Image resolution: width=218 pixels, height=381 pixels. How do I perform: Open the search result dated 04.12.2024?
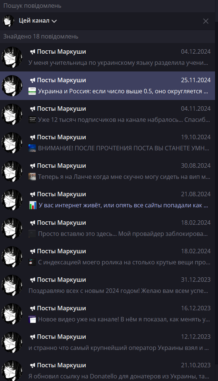coord(108,57)
